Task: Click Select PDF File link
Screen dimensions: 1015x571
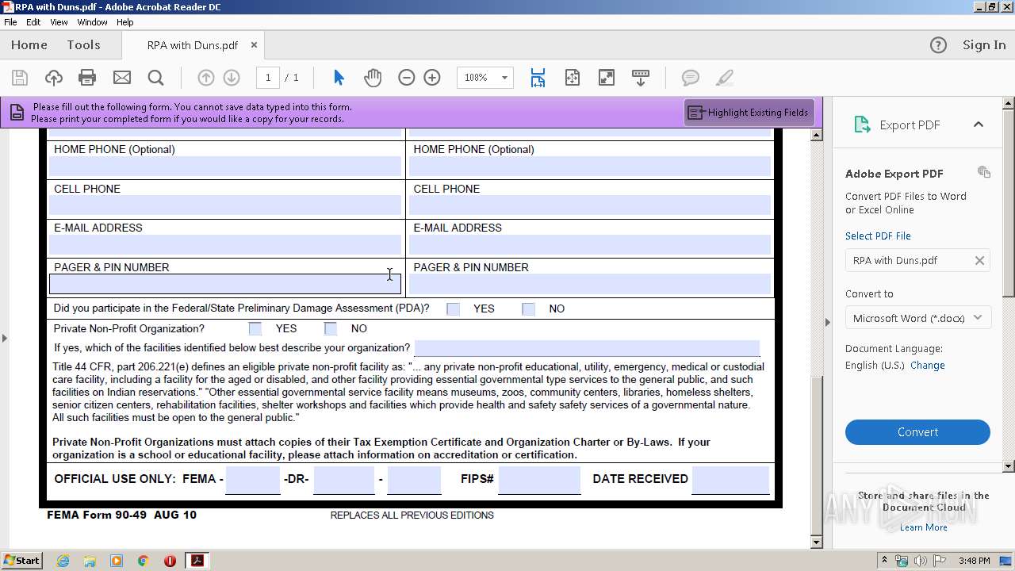Action: point(878,236)
